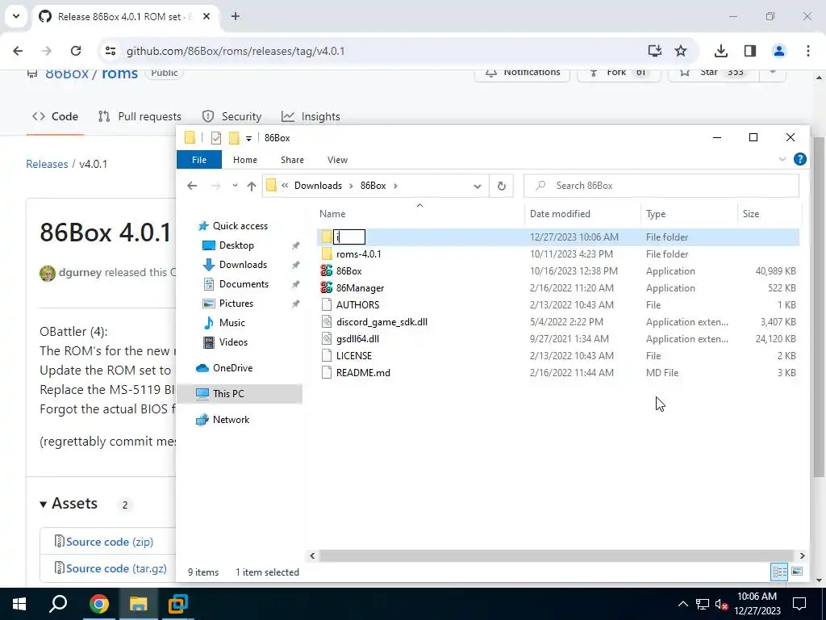
Task: Select the AUTHORS file
Action: (x=357, y=304)
